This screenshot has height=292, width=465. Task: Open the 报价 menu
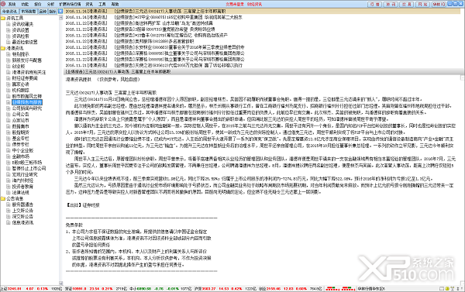pos(38,4)
